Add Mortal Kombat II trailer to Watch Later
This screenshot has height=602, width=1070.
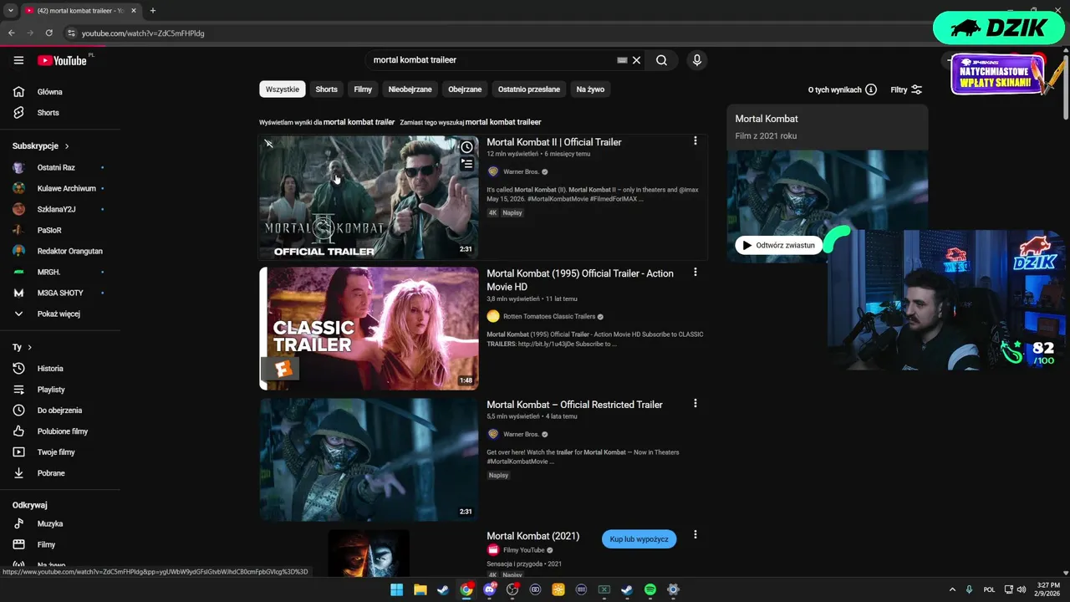click(x=466, y=147)
